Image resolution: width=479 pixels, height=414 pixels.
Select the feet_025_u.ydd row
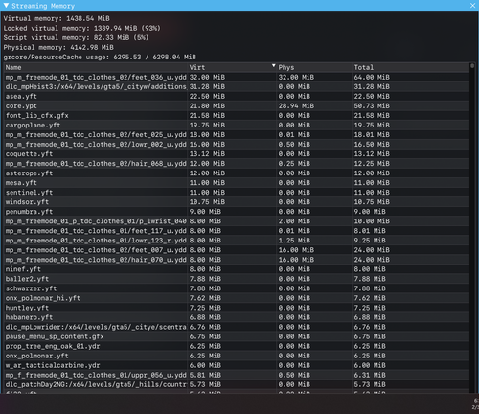(237, 134)
